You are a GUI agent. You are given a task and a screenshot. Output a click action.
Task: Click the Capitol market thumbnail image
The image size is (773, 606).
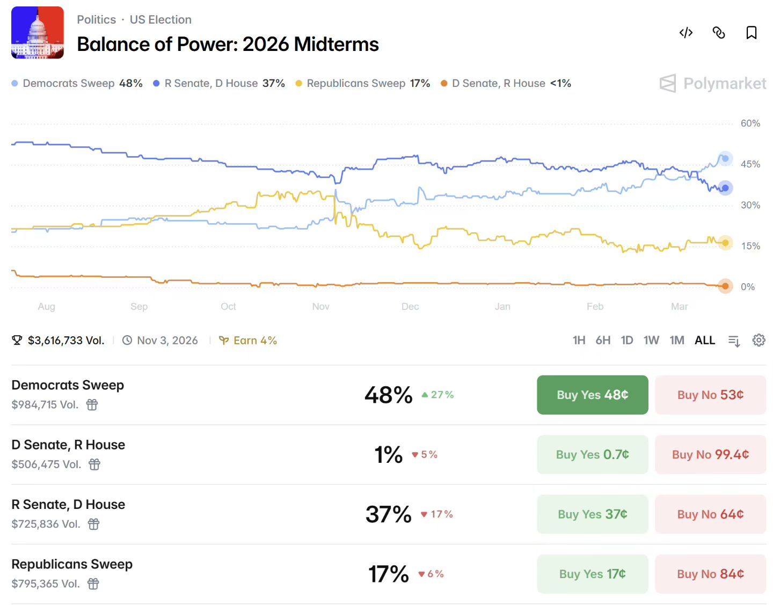point(38,33)
